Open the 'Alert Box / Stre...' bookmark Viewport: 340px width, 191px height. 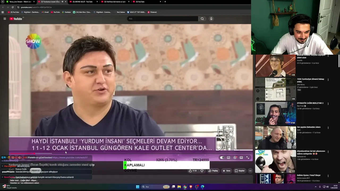[82, 12]
